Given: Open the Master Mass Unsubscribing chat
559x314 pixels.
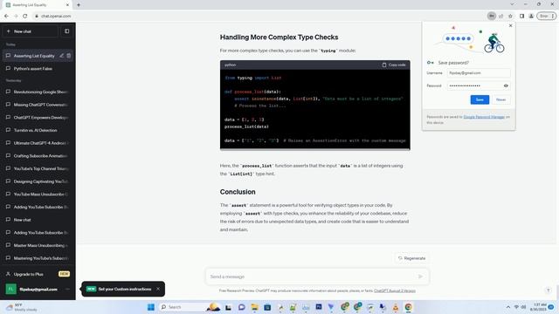Looking at the screenshot, I should click(x=38, y=245).
